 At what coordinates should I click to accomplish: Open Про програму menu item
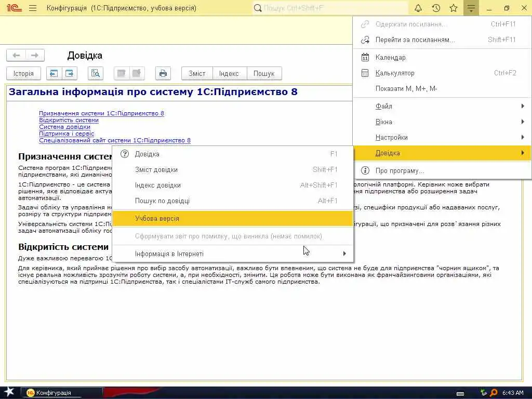point(442,170)
